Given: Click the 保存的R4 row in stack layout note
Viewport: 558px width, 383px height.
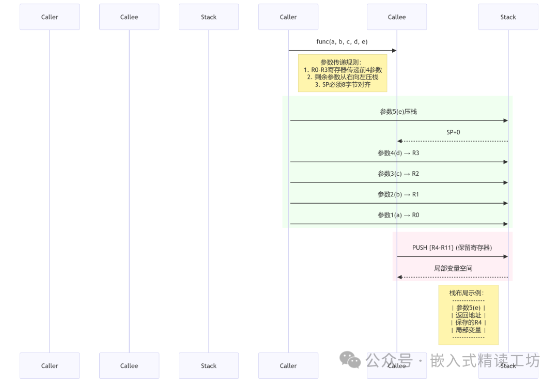Looking at the screenshot, I should click(469, 323).
